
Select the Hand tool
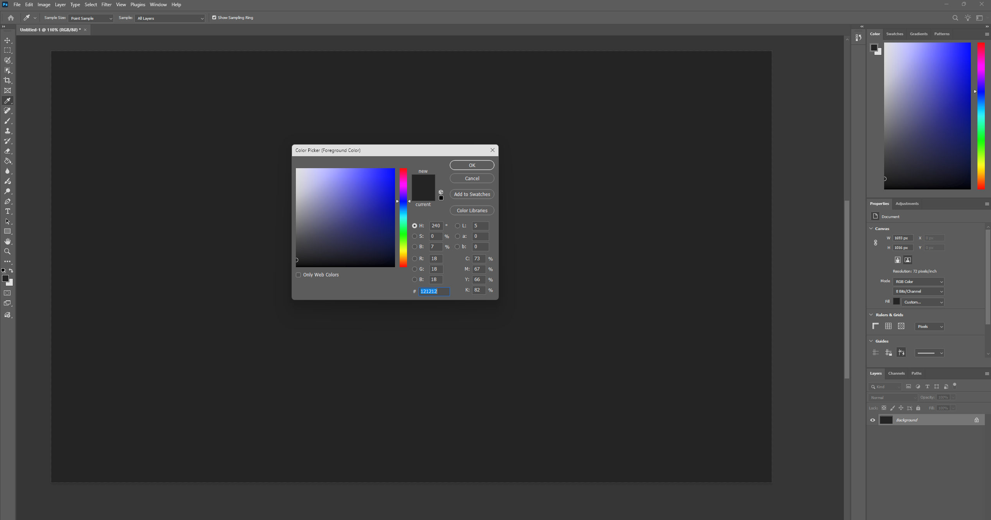tap(7, 242)
